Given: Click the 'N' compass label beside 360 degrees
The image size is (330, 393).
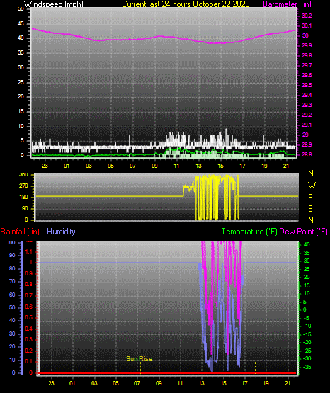Looking at the screenshot, I should coord(311,173).
